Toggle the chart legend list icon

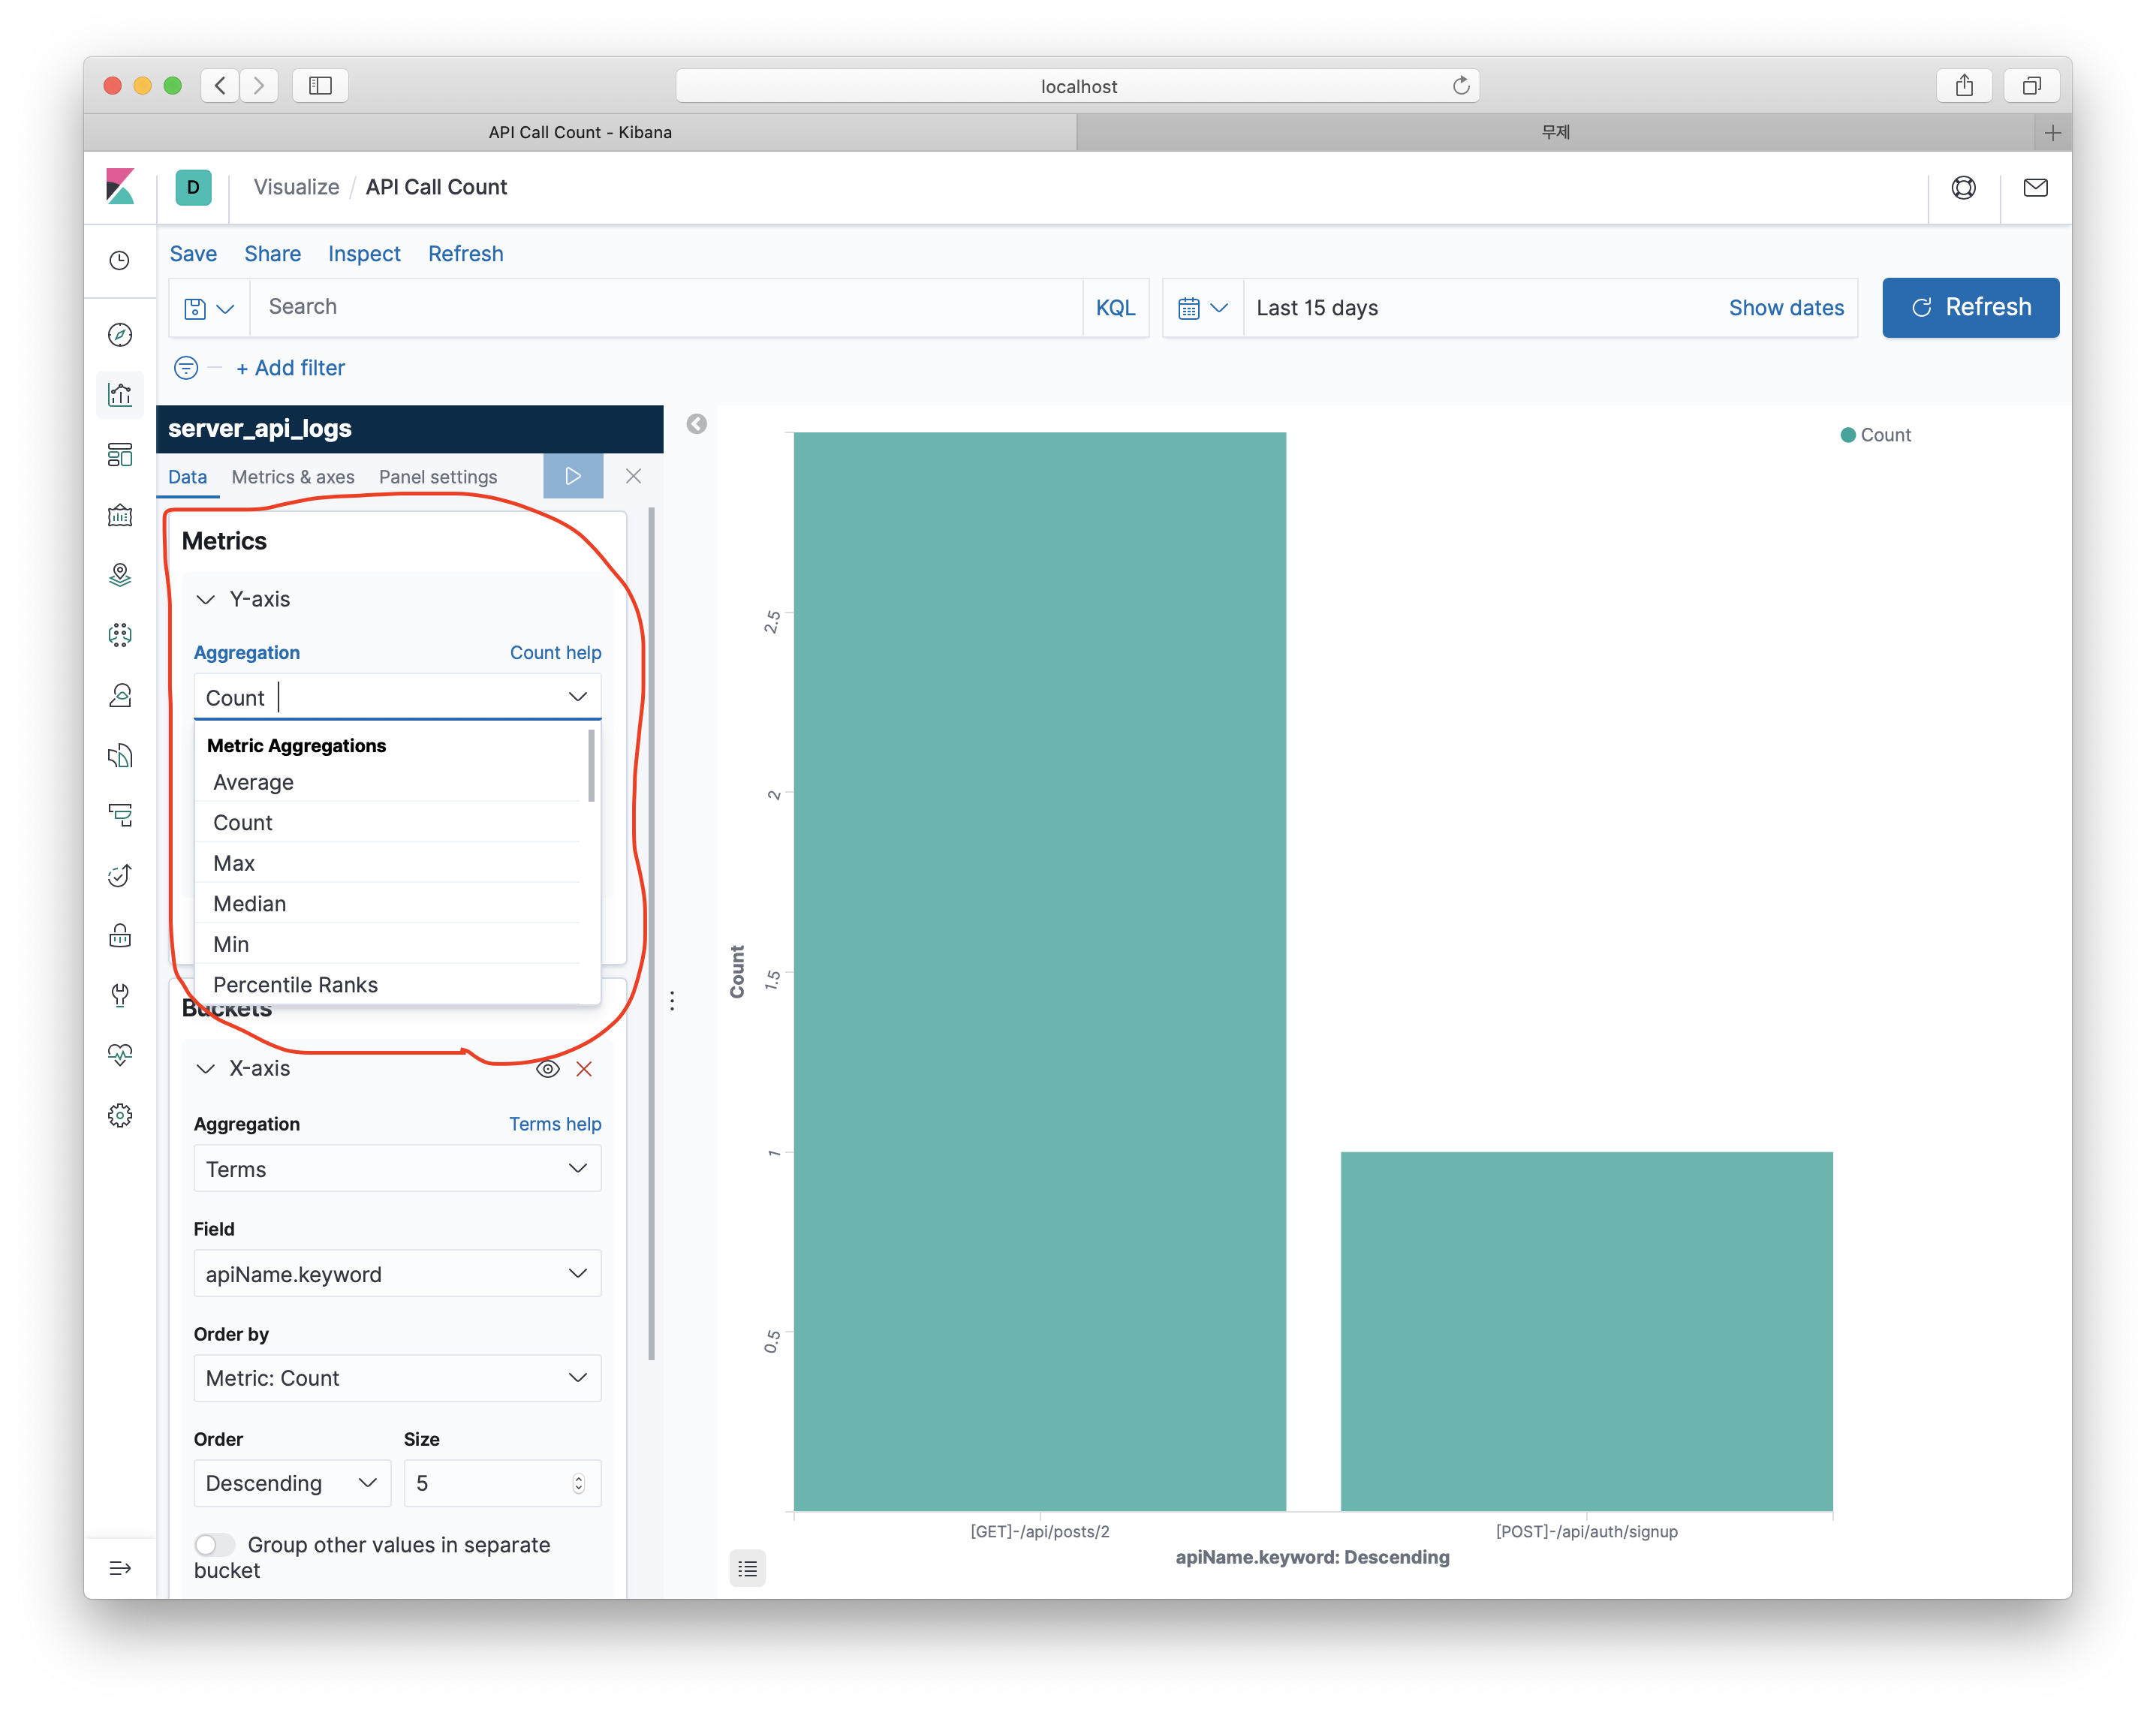click(747, 1568)
